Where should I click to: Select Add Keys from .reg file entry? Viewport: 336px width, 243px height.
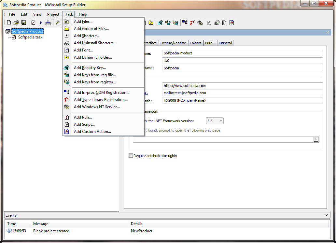(x=104, y=75)
